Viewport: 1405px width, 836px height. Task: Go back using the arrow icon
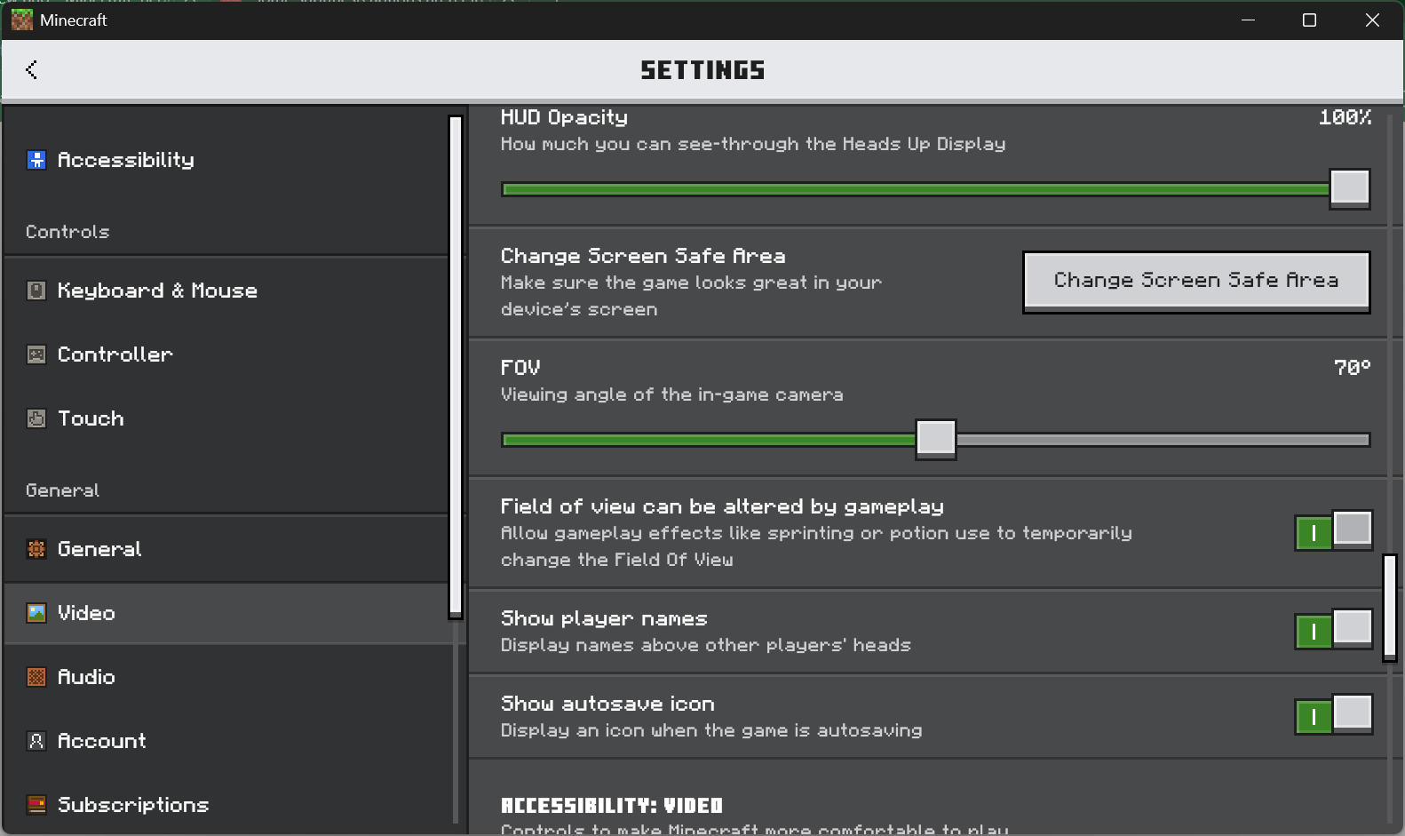pyautogui.click(x=32, y=69)
